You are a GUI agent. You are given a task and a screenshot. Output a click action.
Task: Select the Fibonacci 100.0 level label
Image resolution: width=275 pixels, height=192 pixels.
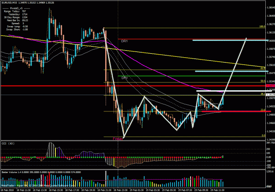[262, 26]
